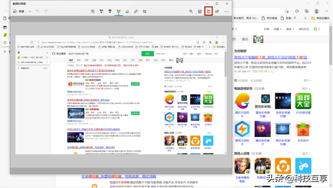Choose the red ballpoint pen tool

click(x=101, y=11)
